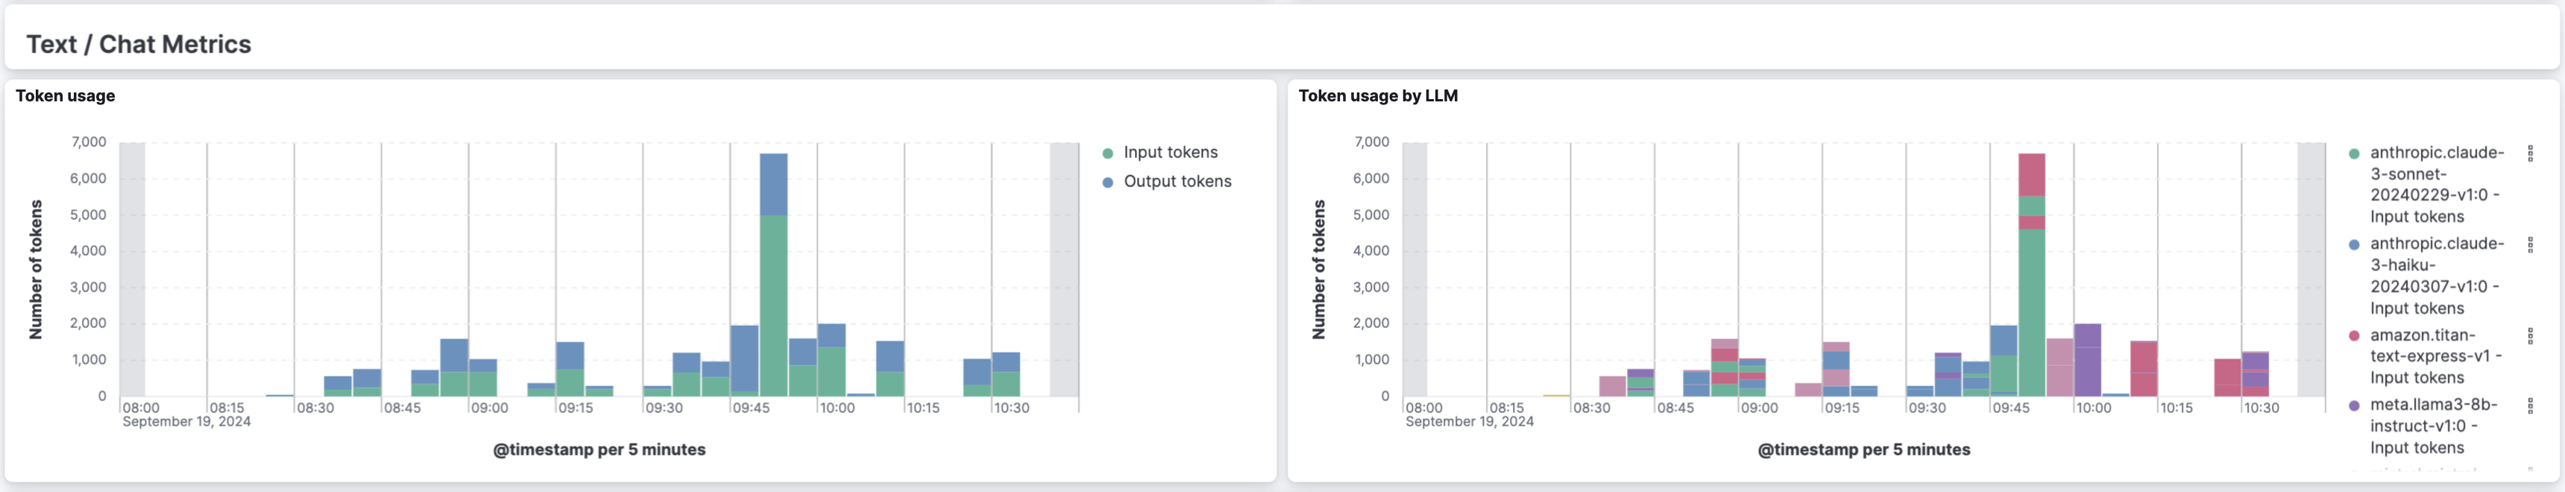Screen dimensions: 2565x492
Task: Click the green Input tokens legend dot
Action: tap(1107, 154)
